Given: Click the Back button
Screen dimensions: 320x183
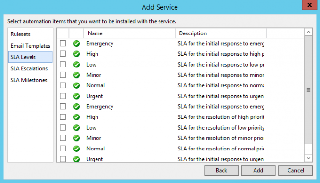Looking at the screenshot, I should click(x=222, y=170).
